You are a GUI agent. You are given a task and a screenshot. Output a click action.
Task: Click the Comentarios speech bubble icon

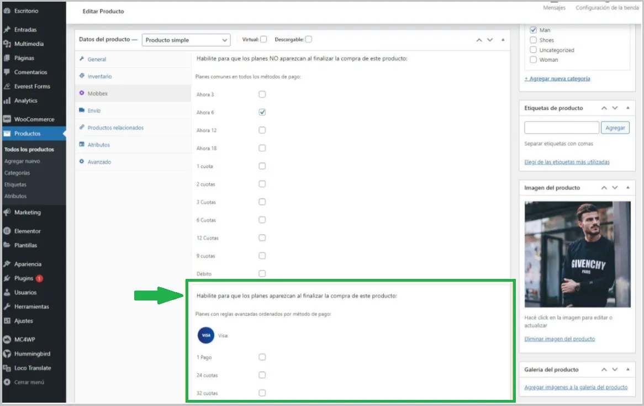tap(7, 72)
